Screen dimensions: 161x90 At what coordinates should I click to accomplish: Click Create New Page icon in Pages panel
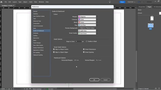pos(159,88)
